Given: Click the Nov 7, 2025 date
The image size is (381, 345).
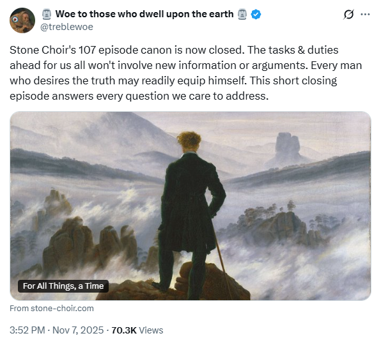Looking at the screenshot, I should point(78,330).
